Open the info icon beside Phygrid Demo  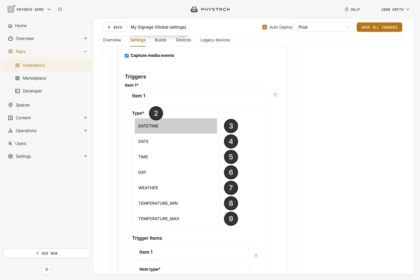point(60,9)
